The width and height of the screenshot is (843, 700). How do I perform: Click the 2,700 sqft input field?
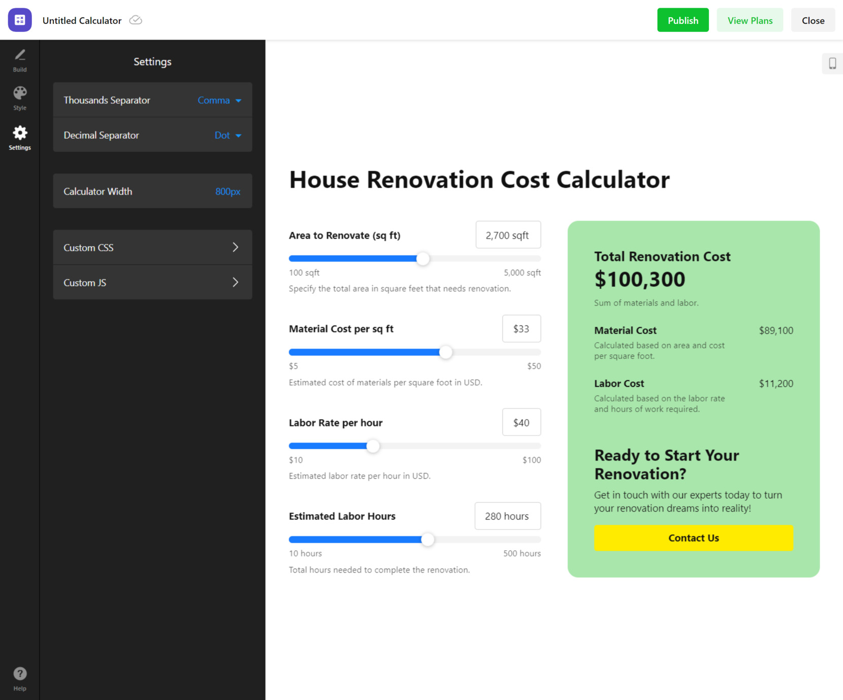click(x=508, y=235)
